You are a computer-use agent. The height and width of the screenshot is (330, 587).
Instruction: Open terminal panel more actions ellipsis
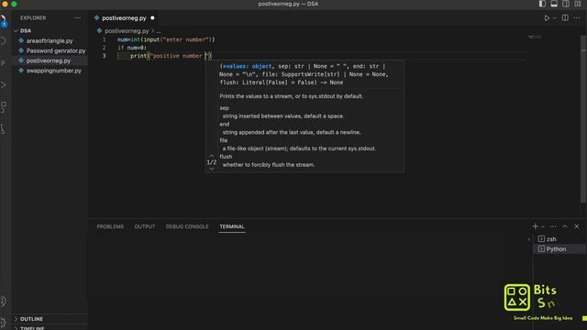pos(553,226)
